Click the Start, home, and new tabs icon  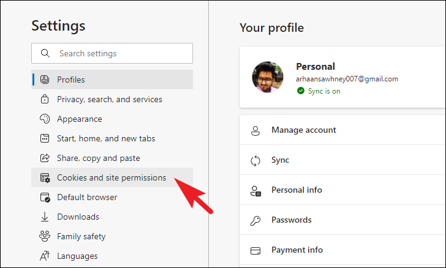[x=45, y=138]
